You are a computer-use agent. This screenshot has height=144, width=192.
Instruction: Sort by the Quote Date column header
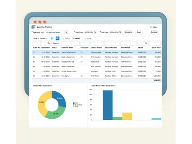pos(45,48)
